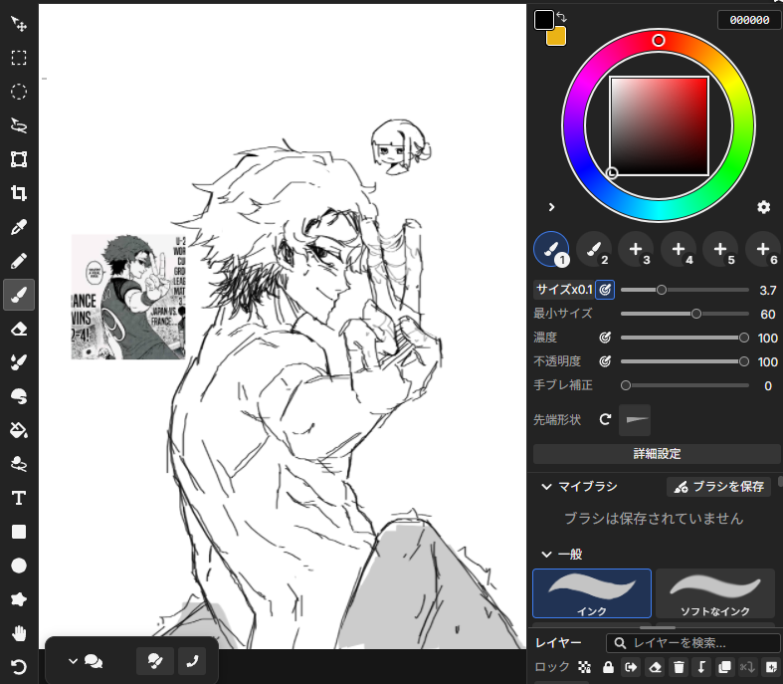Open color picker settings gear
Screen dimensions: 783x684
tap(763, 207)
